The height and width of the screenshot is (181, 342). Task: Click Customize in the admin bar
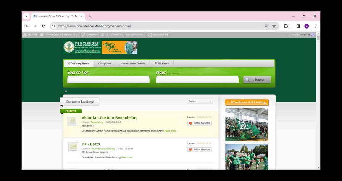pos(90,35)
